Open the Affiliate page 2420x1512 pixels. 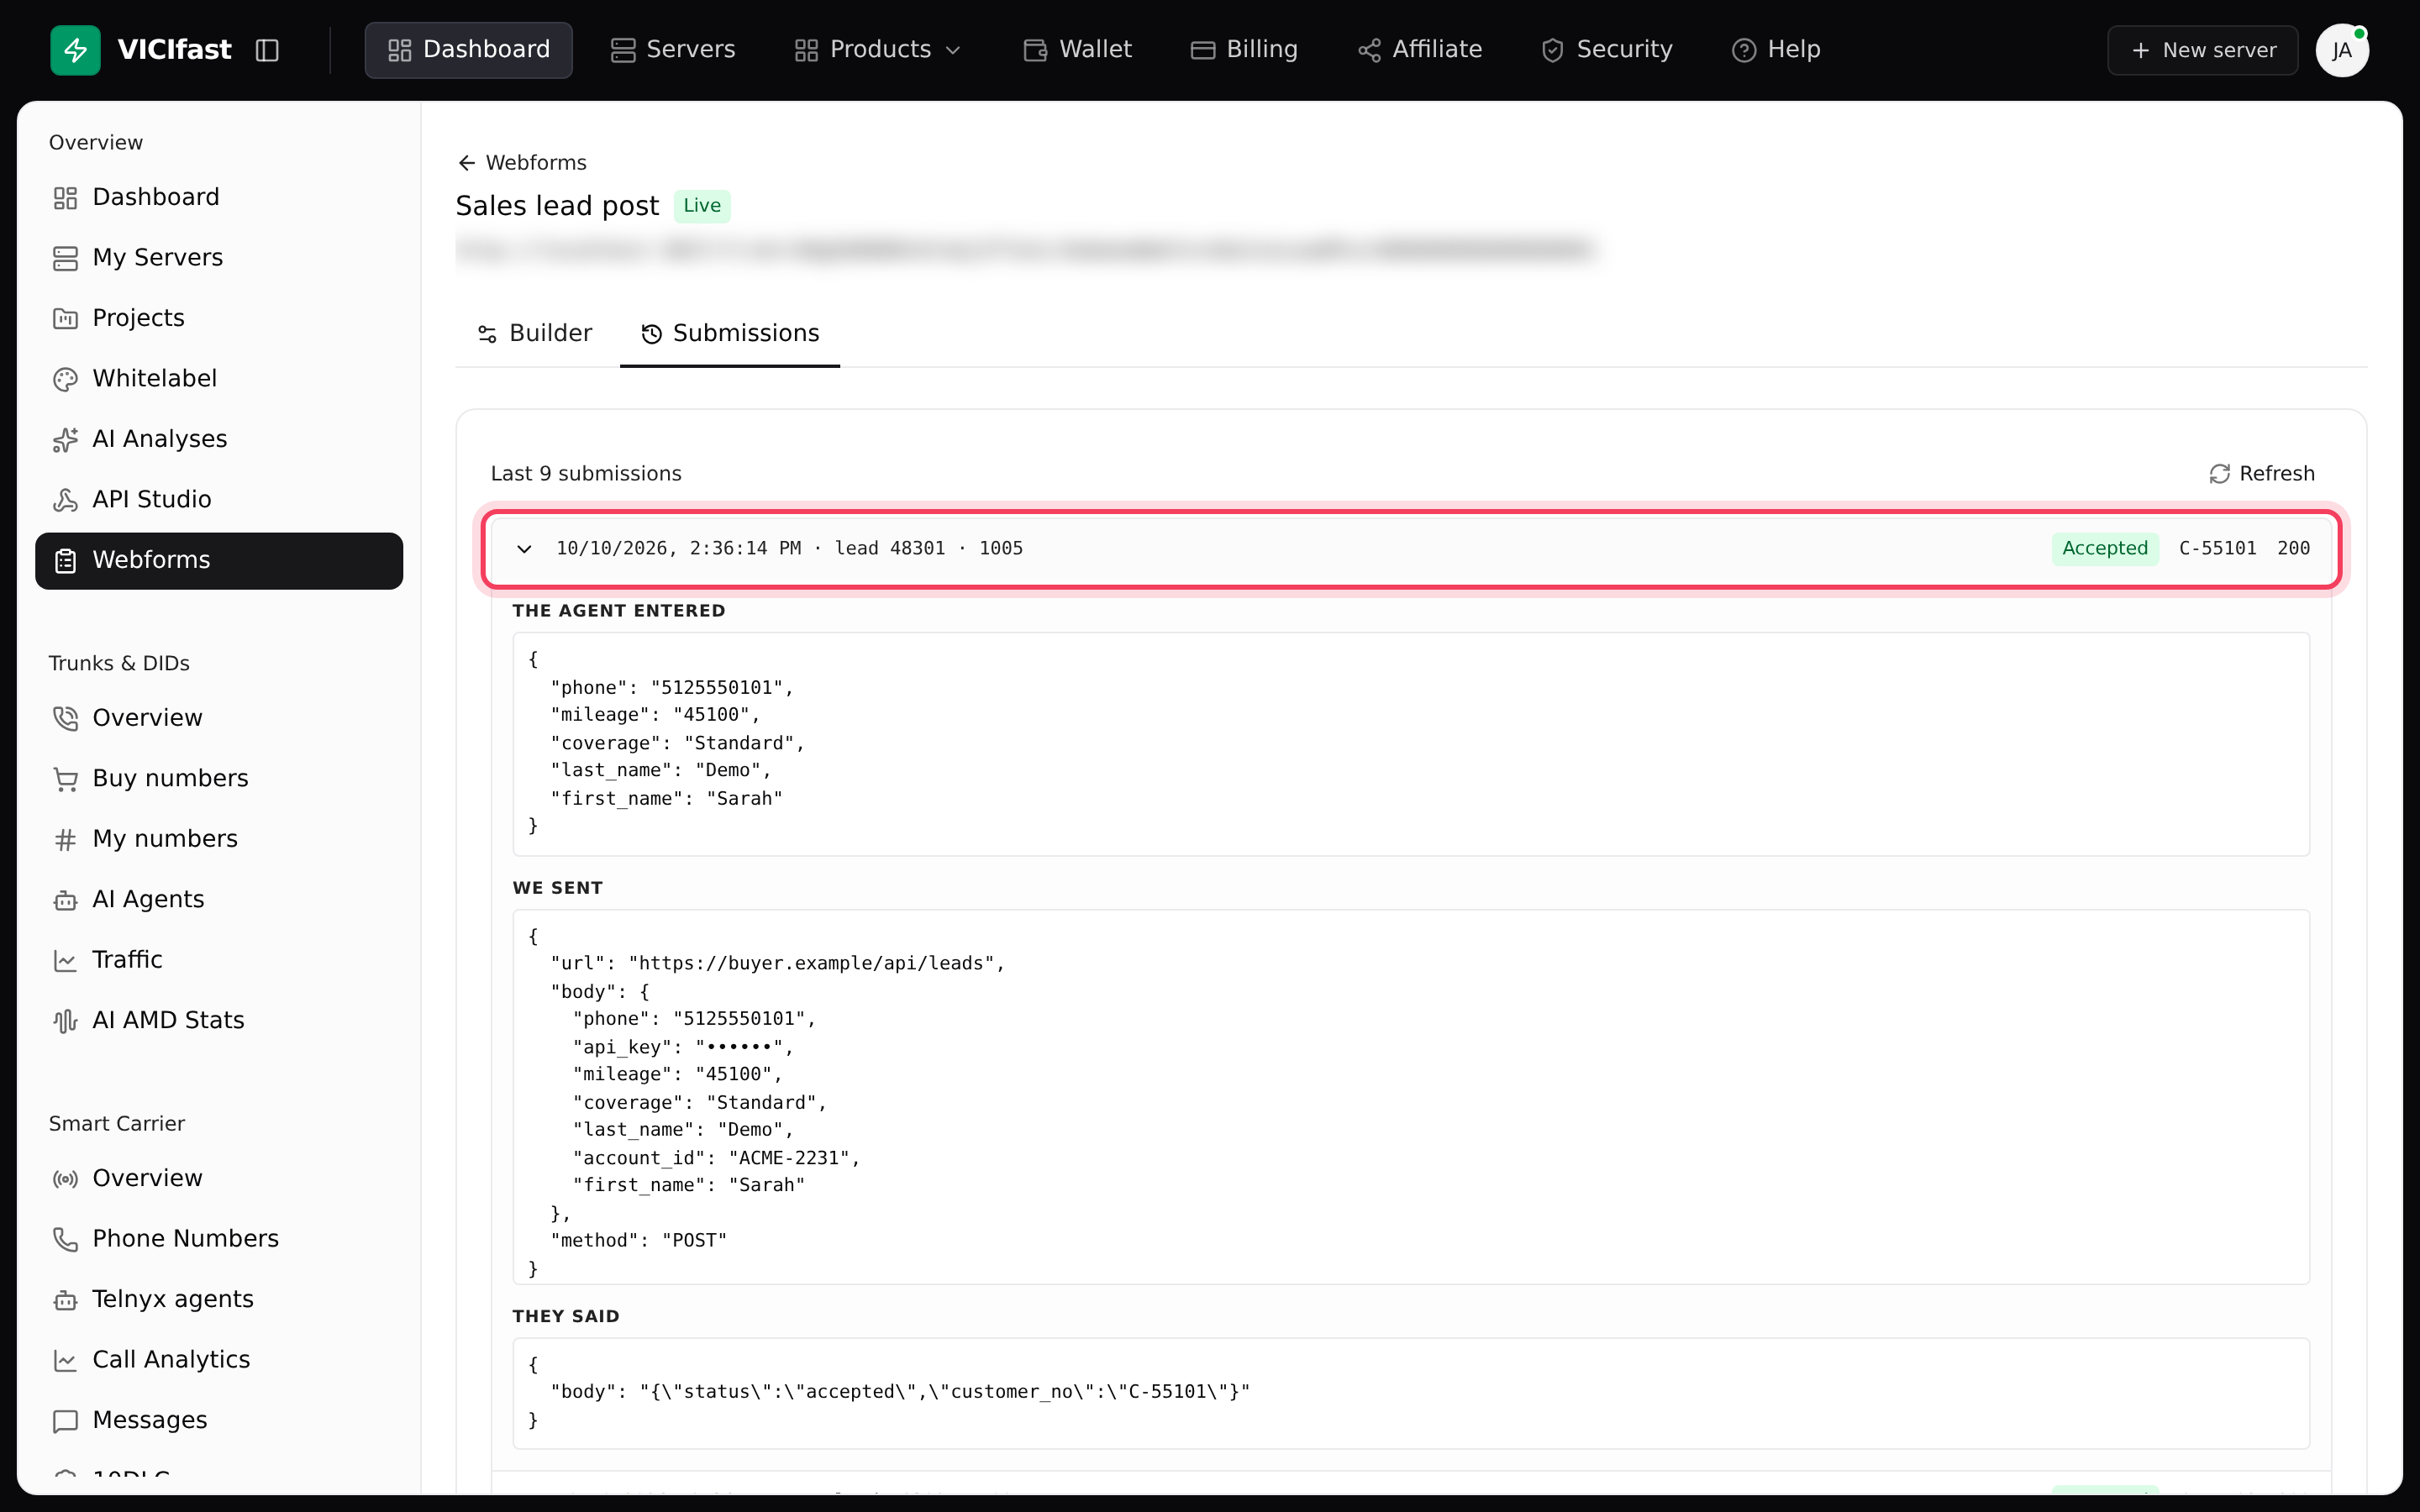pyautogui.click(x=1420, y=50)
